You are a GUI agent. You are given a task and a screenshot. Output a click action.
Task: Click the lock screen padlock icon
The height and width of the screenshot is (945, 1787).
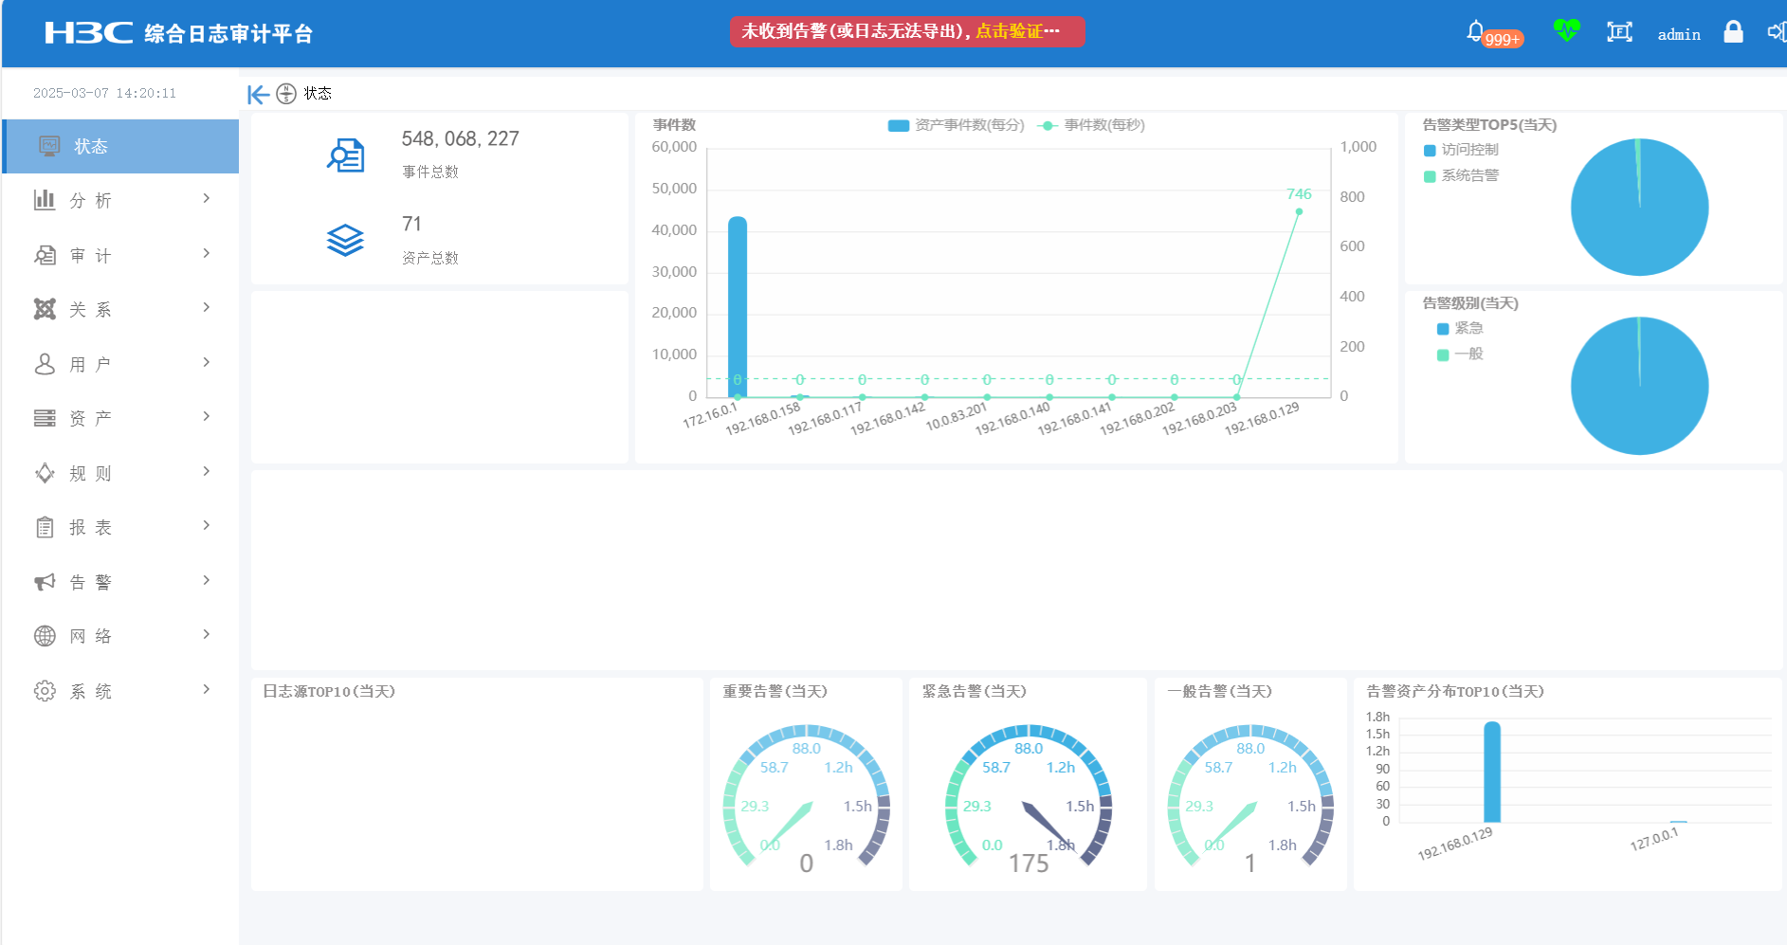coord(1733,32)
